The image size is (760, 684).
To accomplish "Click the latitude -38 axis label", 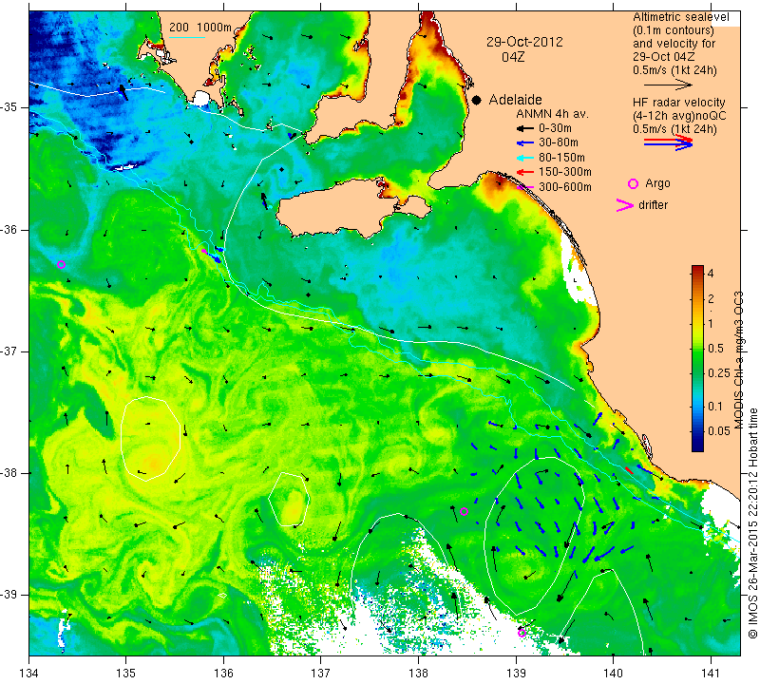I will tap(9, 473).
